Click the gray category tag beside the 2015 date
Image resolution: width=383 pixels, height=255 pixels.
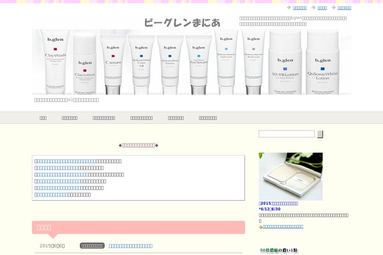pyautogui.click(x=92, y=245)
